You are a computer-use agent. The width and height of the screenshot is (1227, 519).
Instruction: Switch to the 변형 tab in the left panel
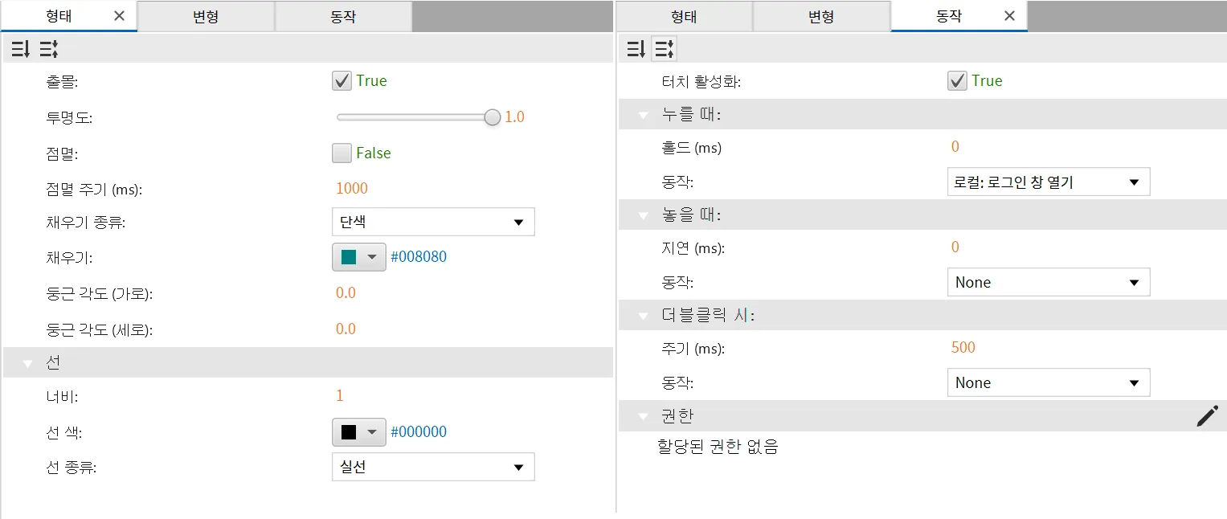click(206, 16)
